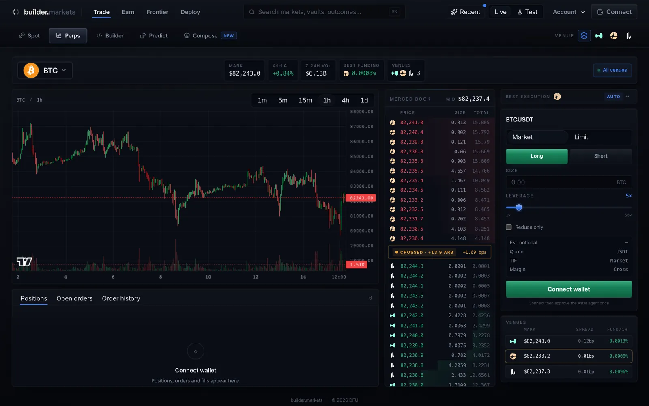This screenshot has height=406, width=649.
Task: Click the builder.markets logo icon
Action: point(16,12)
